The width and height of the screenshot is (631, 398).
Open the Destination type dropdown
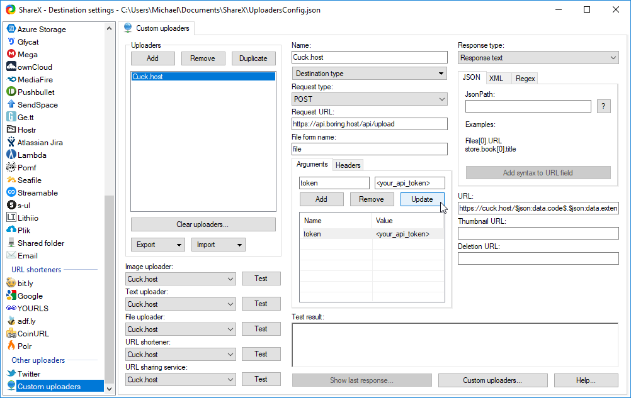[370, 74]
